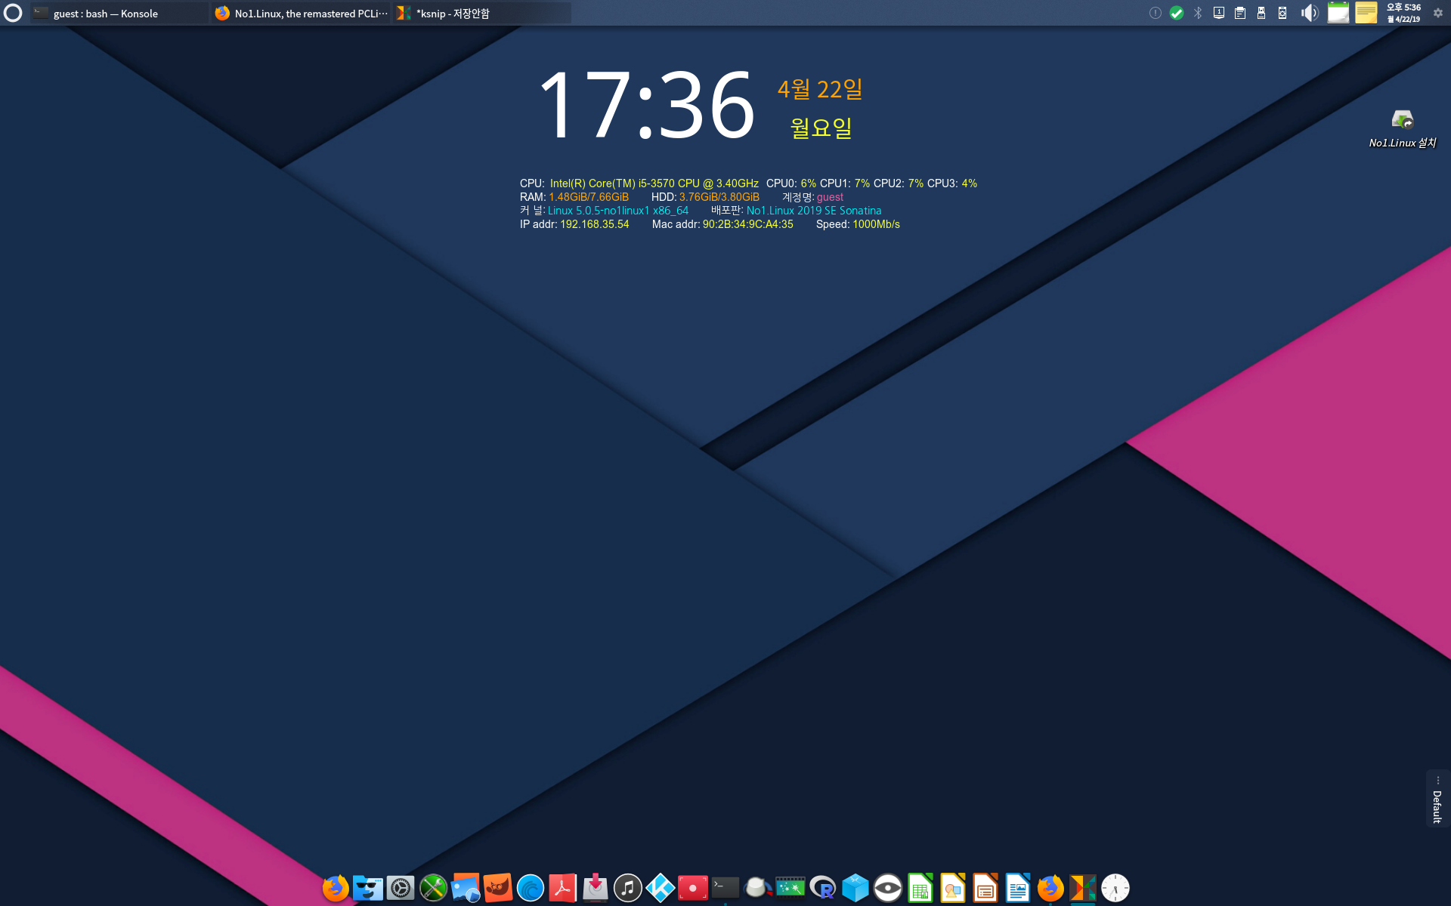Open the notifications tray indicator

tap(1155, 13)
